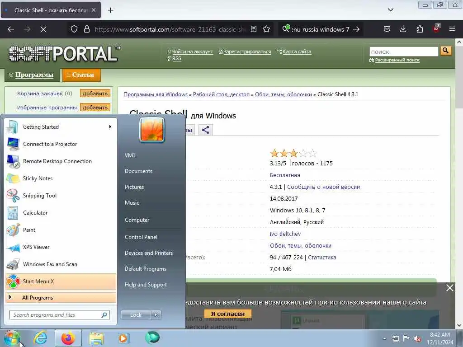Expand All Programs list
Image resolution: width=463 pixels, height=347 pixels.
(x=61, y=297)
